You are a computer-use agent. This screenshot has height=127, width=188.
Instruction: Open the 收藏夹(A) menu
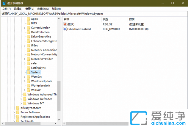pos(43,9)
